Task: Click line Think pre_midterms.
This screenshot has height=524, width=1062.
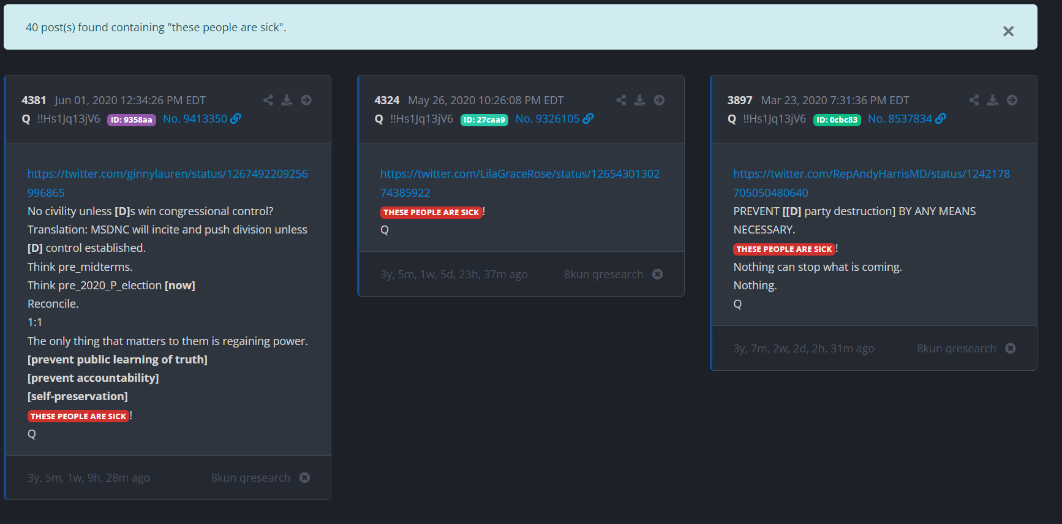Action: point(80,267)
